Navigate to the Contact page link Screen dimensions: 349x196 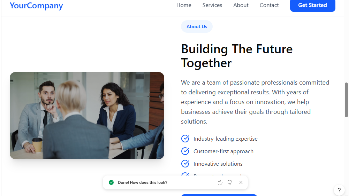coord(269,5)
